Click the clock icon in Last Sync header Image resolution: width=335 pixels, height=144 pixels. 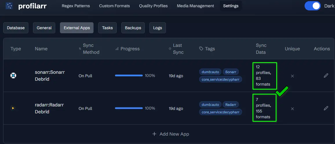tap(170, 49)
